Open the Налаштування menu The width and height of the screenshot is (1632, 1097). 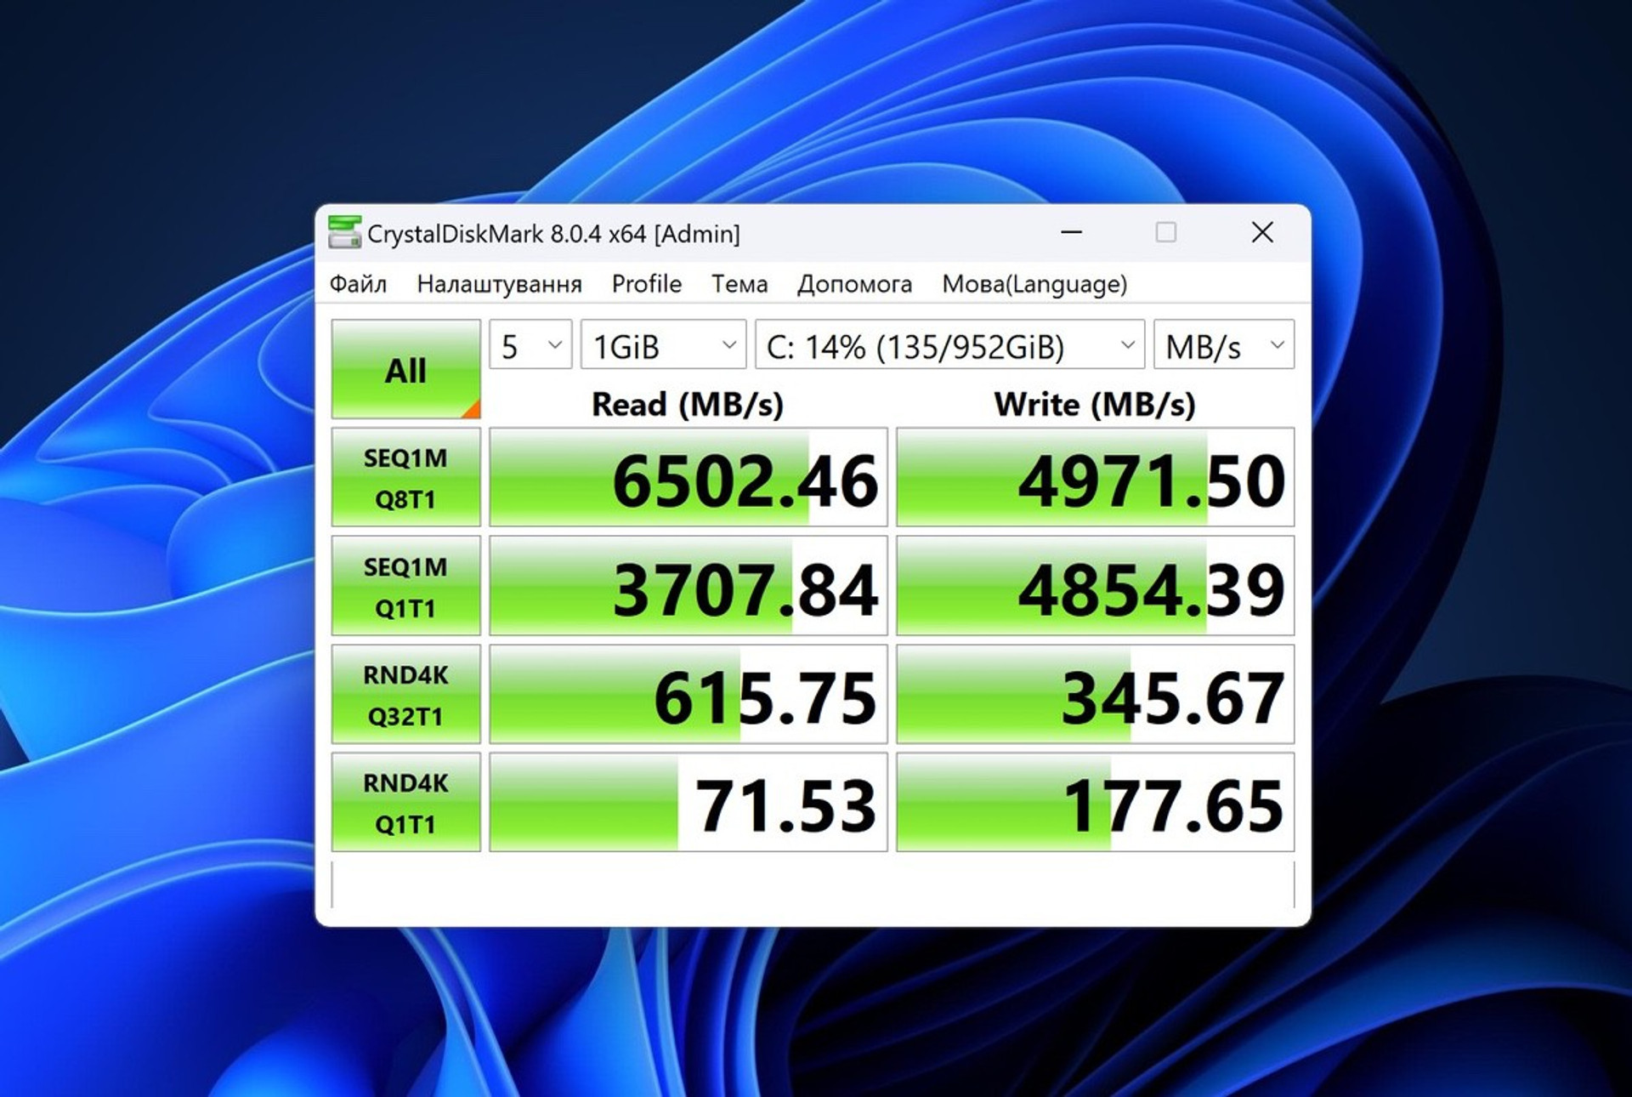click(499, 284)
